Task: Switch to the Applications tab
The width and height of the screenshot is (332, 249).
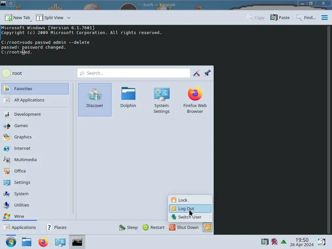Action: pyautogui.click(x=20, y=227)
